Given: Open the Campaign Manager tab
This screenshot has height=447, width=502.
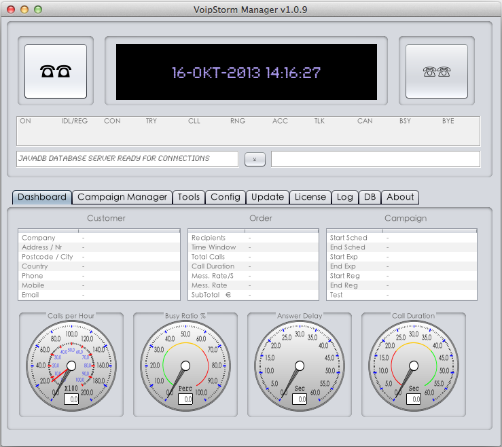Looking at the screenshot, I should pos(122,197).
